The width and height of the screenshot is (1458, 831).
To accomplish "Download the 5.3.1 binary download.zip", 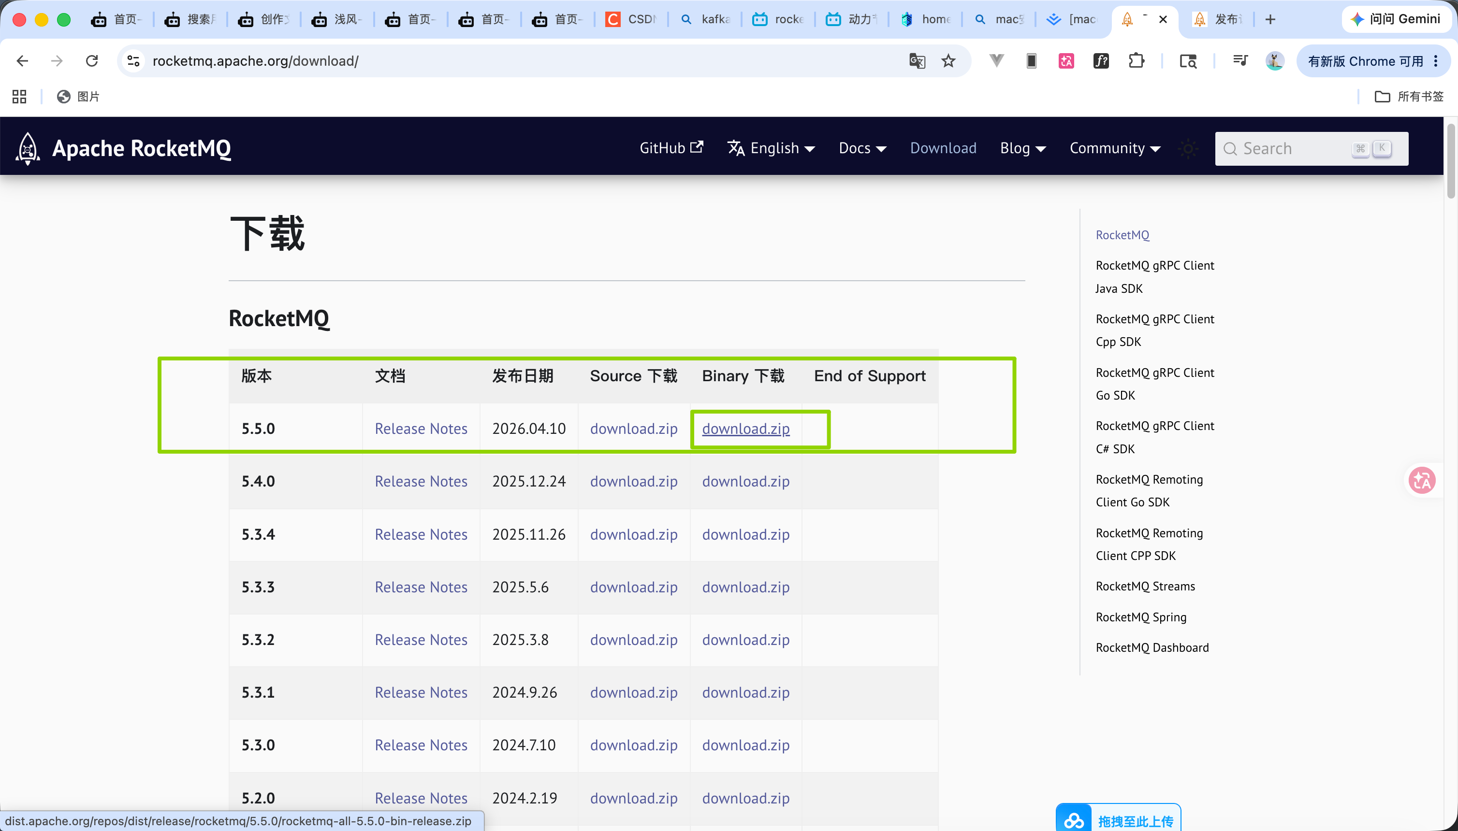I will (746, 692).
